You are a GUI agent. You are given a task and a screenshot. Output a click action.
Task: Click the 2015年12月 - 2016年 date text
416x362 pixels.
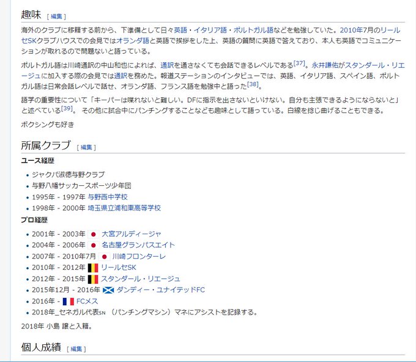click(x=66, y=290)
